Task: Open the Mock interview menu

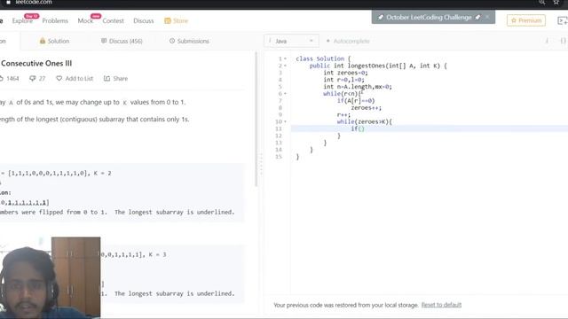Action: pyautogui.click(x=85, y=21)
